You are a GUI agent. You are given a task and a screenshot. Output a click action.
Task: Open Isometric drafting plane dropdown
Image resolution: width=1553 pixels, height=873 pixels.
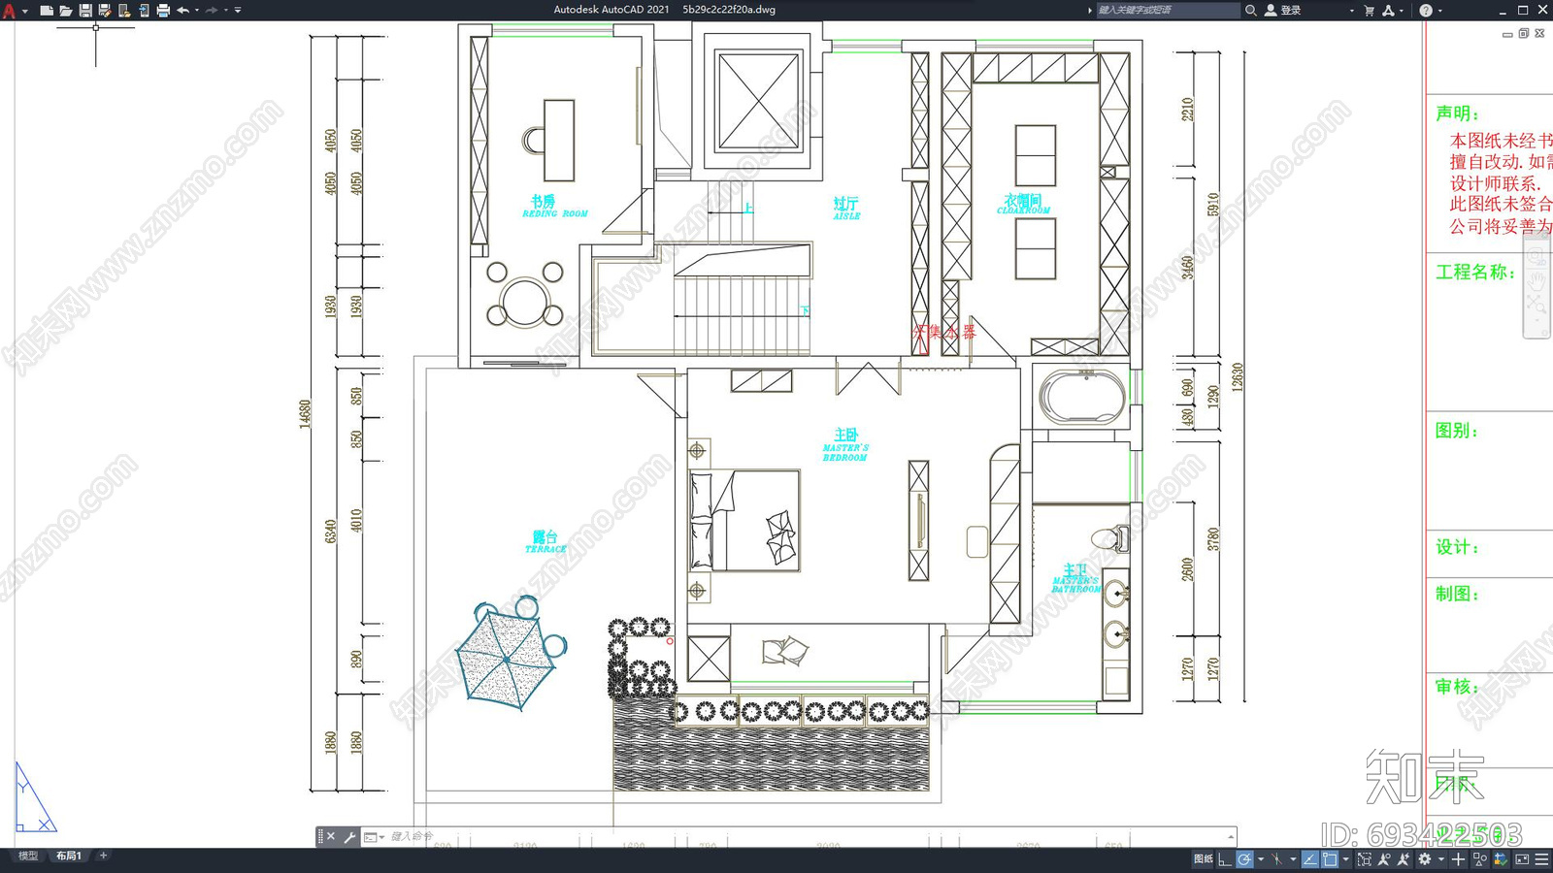pyautogui.click(x=1293, y=859)
